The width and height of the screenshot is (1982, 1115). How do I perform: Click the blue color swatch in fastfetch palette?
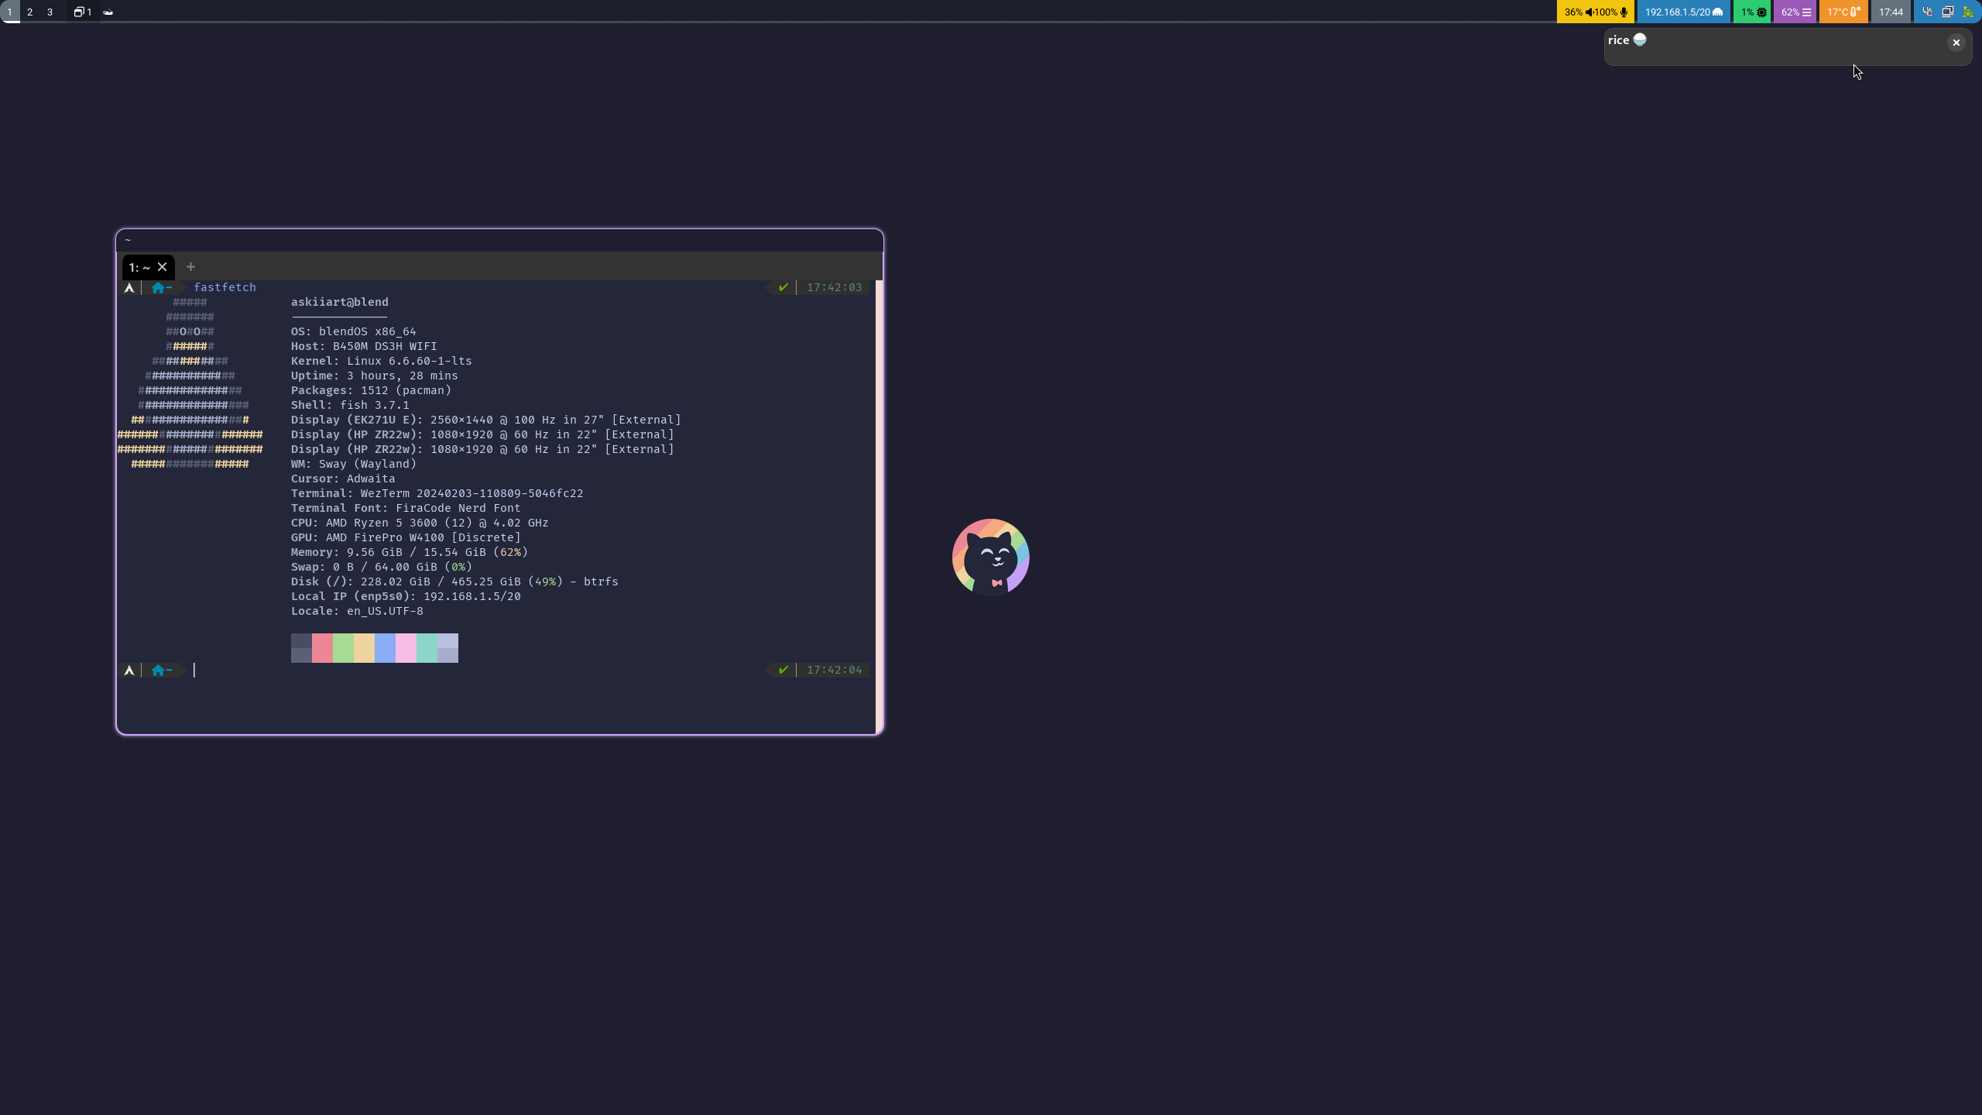385,648
